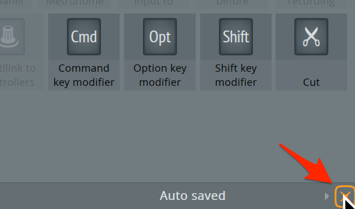The height and width of the screenshot is (209, 355).
Task: Select the cut-off 'recording' tile at top
Action: [x=311, y=4]
